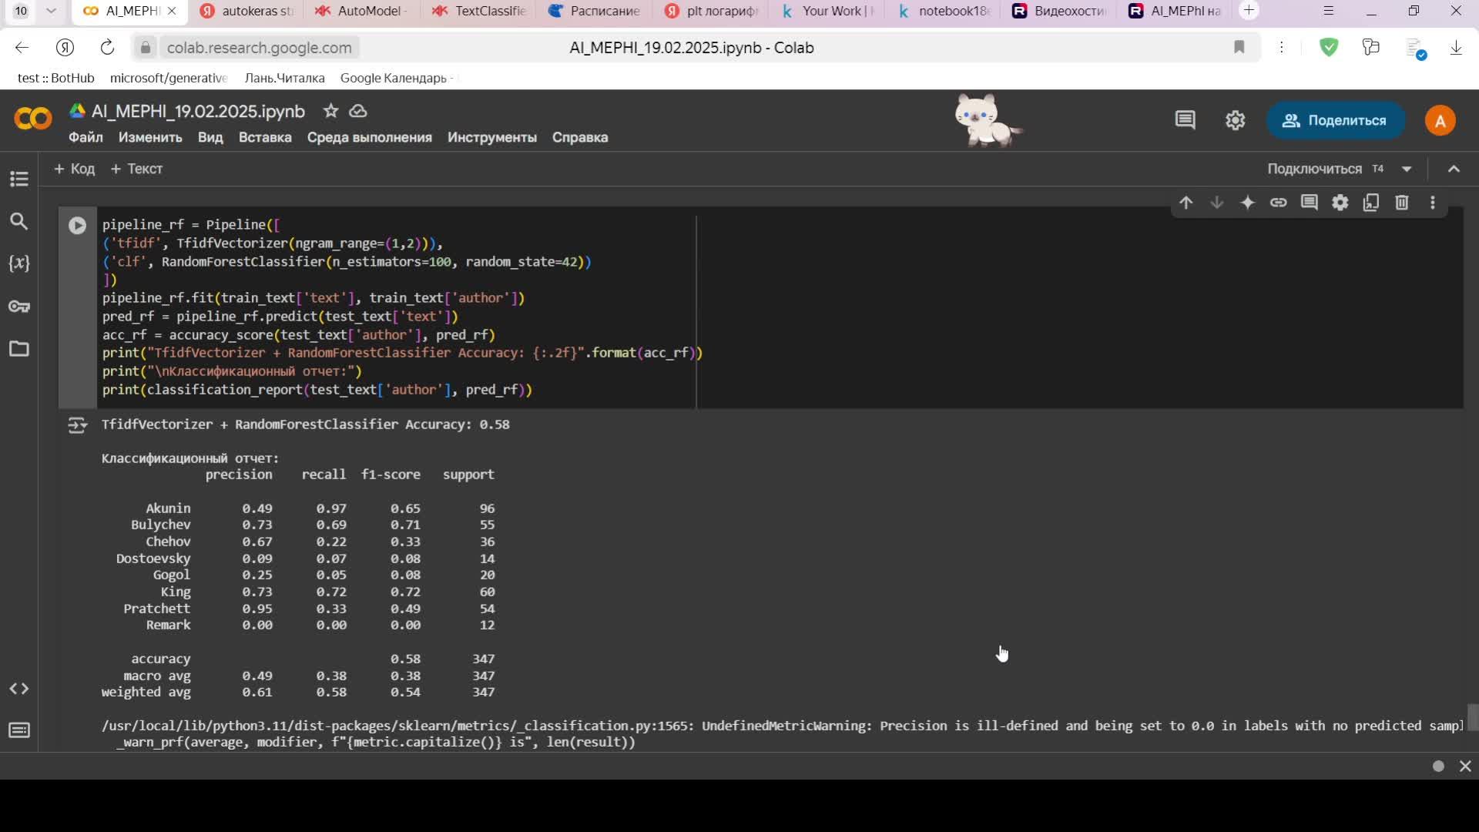The image size is (1479, 832).
Task: Open the Среда выполнения menu
Action: (369, 137)
